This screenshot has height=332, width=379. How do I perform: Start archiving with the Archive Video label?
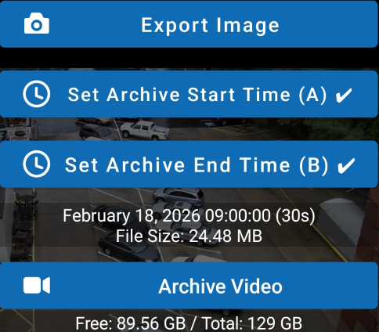[x=220, y=287]
